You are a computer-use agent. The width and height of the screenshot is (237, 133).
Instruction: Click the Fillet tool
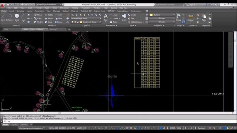coord(59,18)
